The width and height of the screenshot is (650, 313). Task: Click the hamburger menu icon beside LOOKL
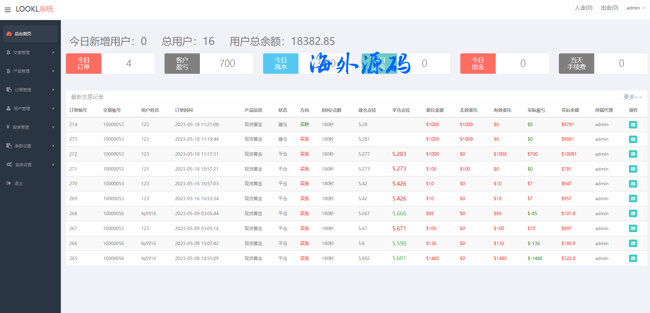(7, 10)
